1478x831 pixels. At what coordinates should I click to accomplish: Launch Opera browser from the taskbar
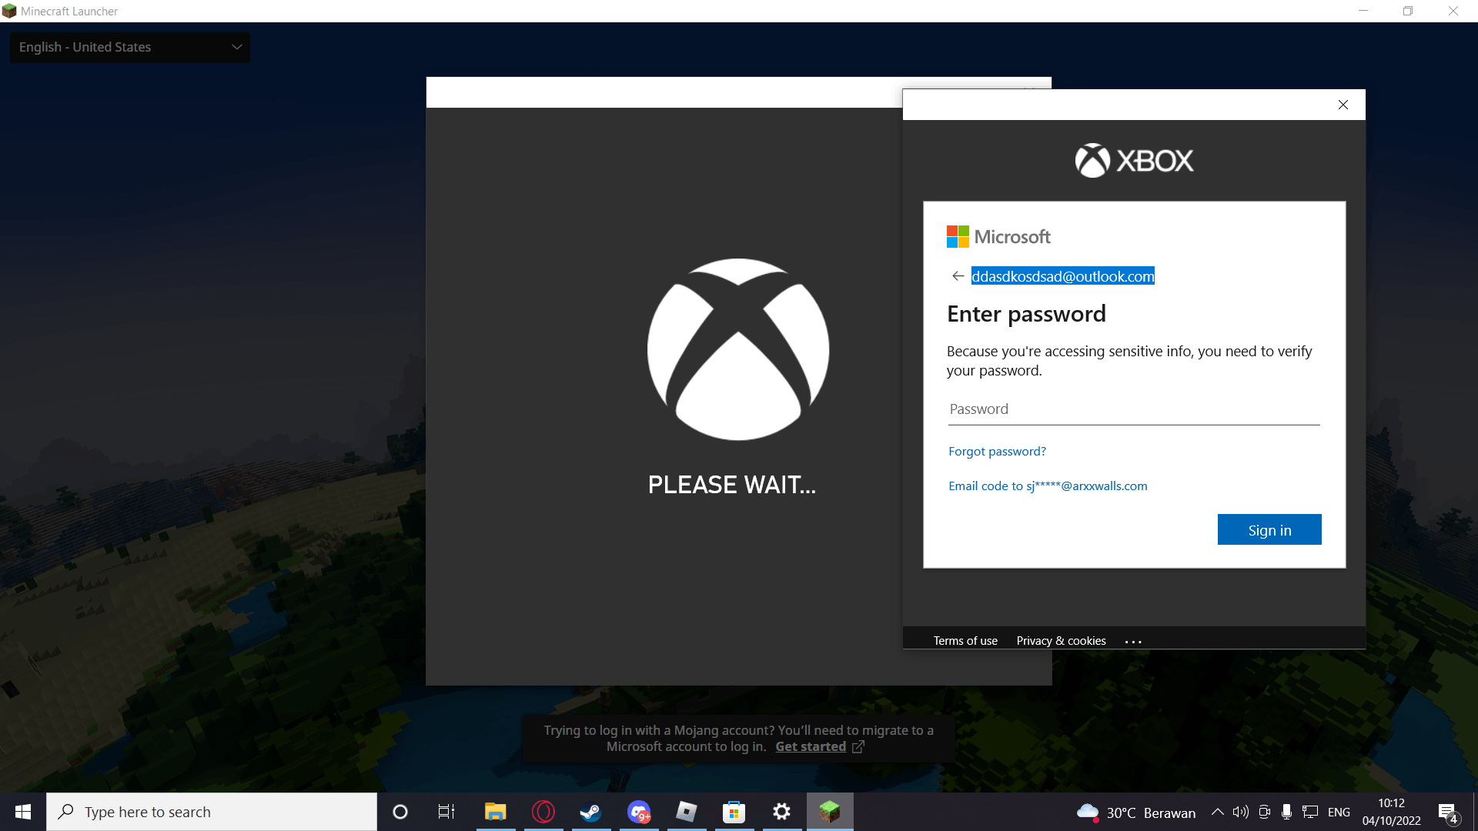tap(543, 812)
